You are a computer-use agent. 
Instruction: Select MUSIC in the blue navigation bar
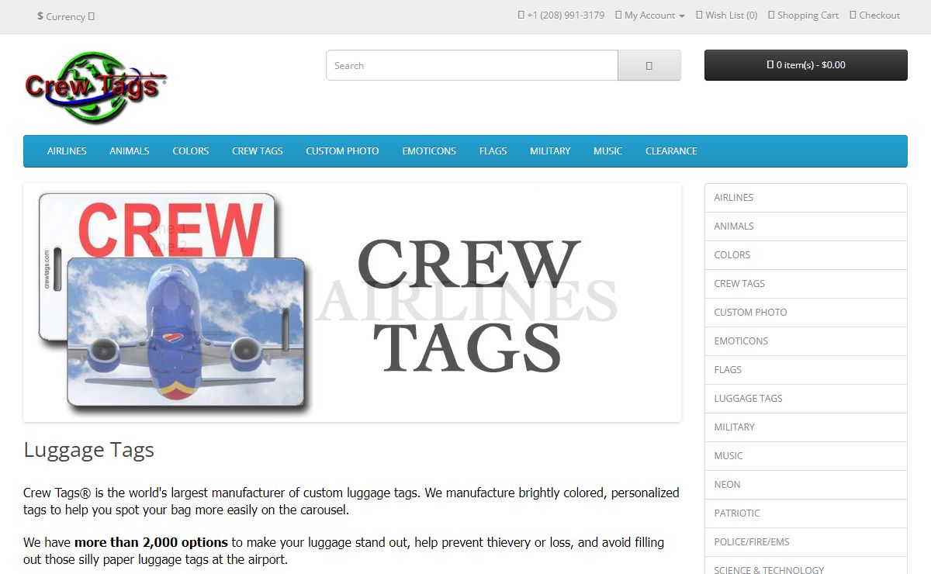tap(607, 151)
